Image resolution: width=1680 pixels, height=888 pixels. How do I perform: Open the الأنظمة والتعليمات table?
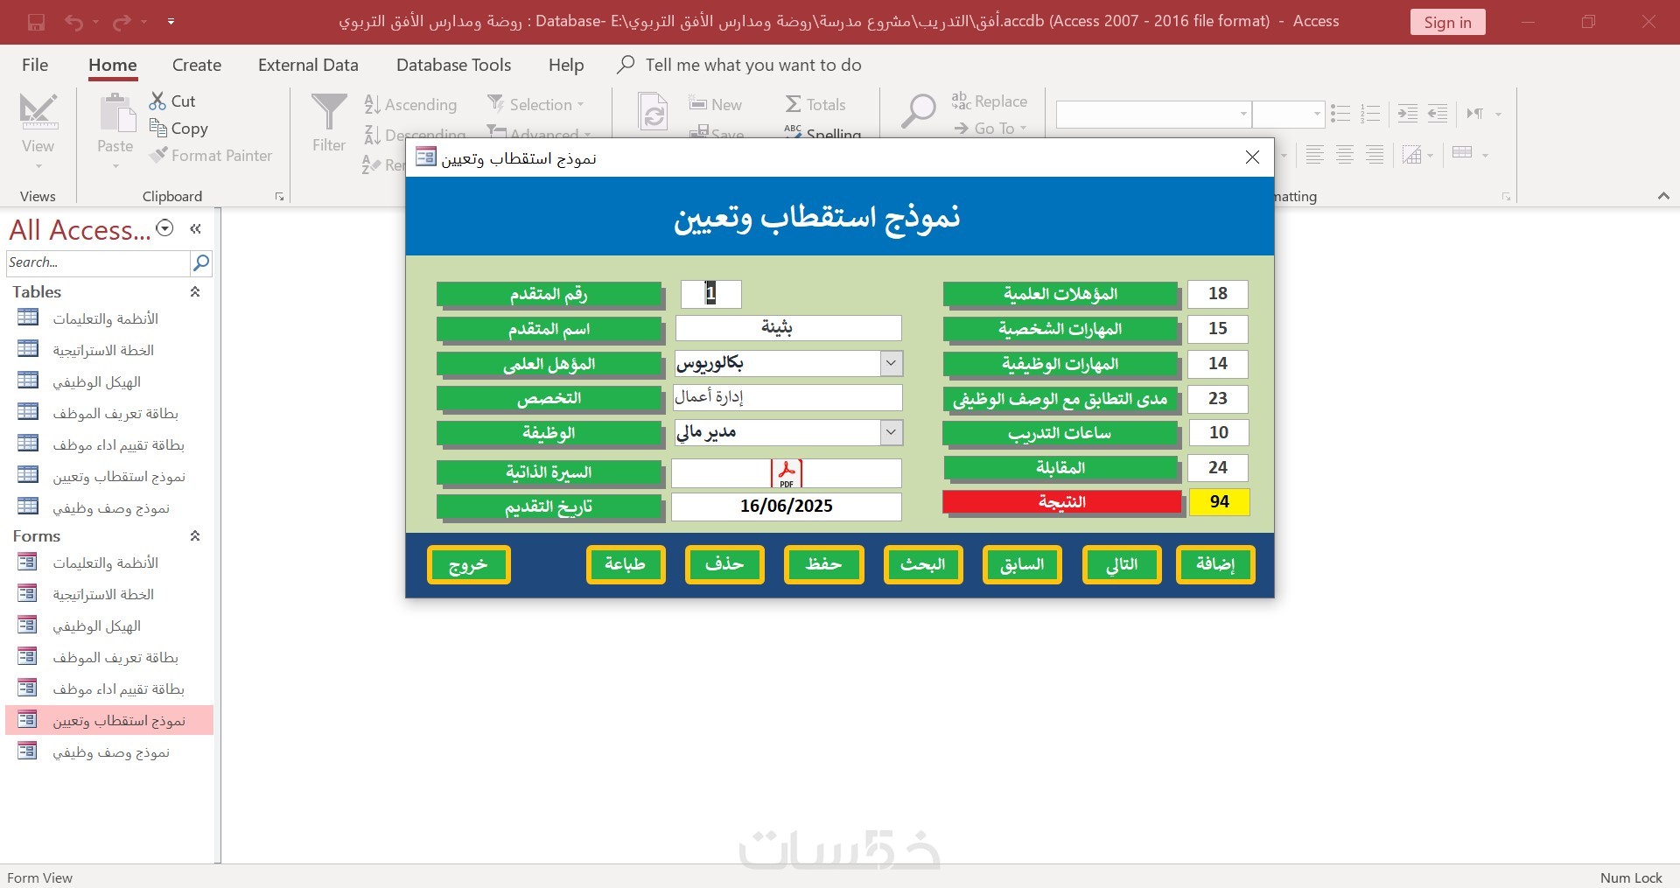tap(109, 318)
